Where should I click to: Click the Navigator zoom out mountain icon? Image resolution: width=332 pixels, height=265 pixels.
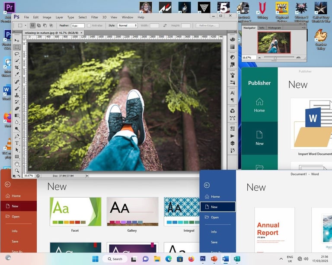[x=259, y=57]
